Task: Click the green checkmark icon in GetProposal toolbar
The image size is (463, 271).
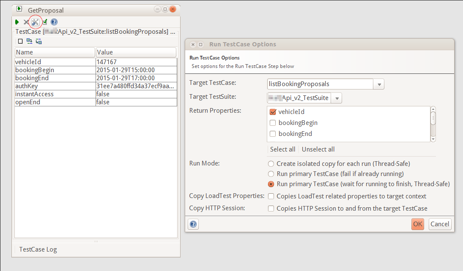Action: pyautogui.click(x=45, y=22)
